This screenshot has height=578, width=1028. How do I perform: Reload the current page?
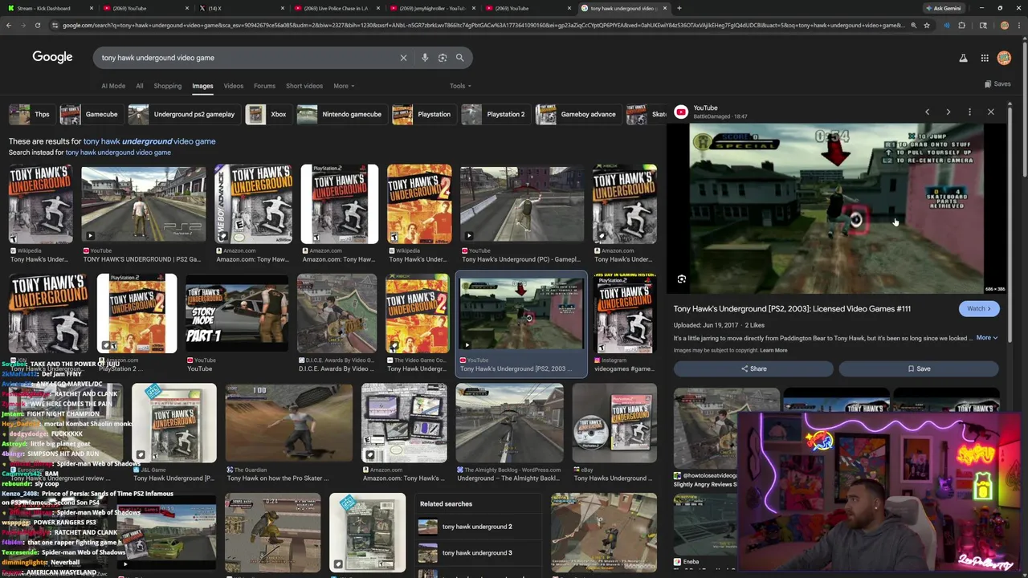click(x=37, y=25)
